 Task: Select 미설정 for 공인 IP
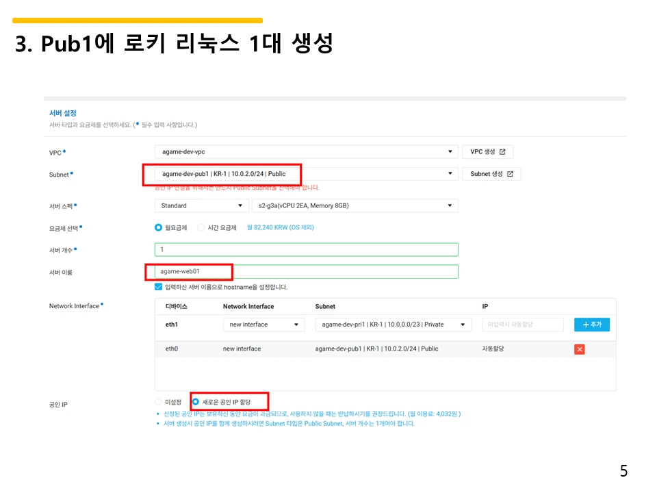[x=159, y=401]
